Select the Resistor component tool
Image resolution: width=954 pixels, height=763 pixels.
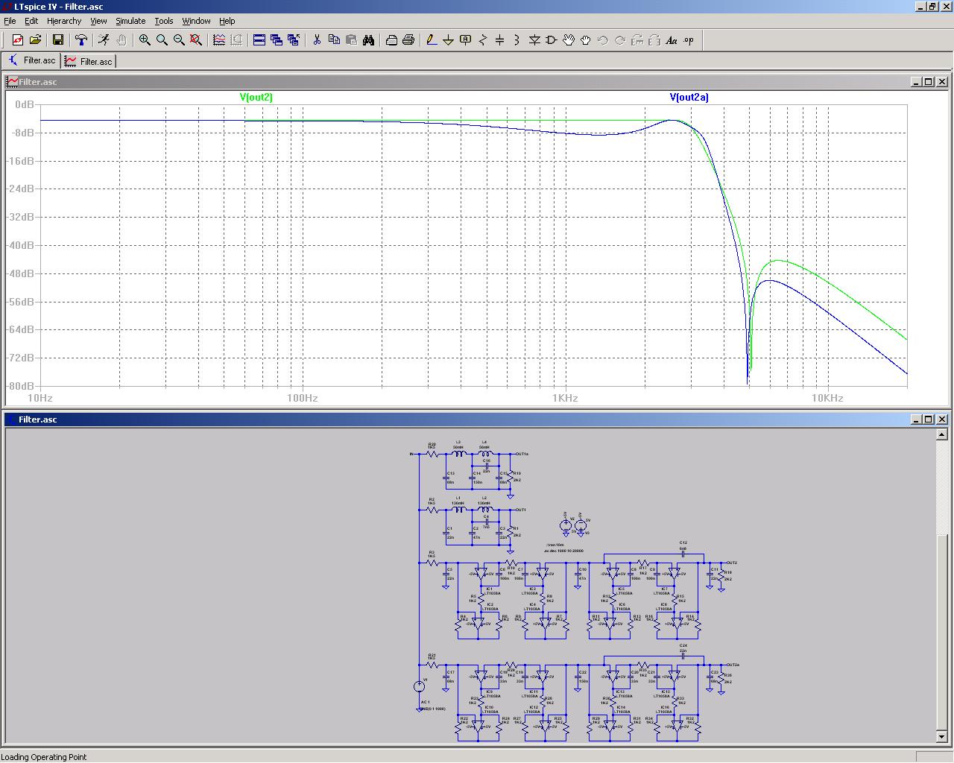(x=483, y=40)
